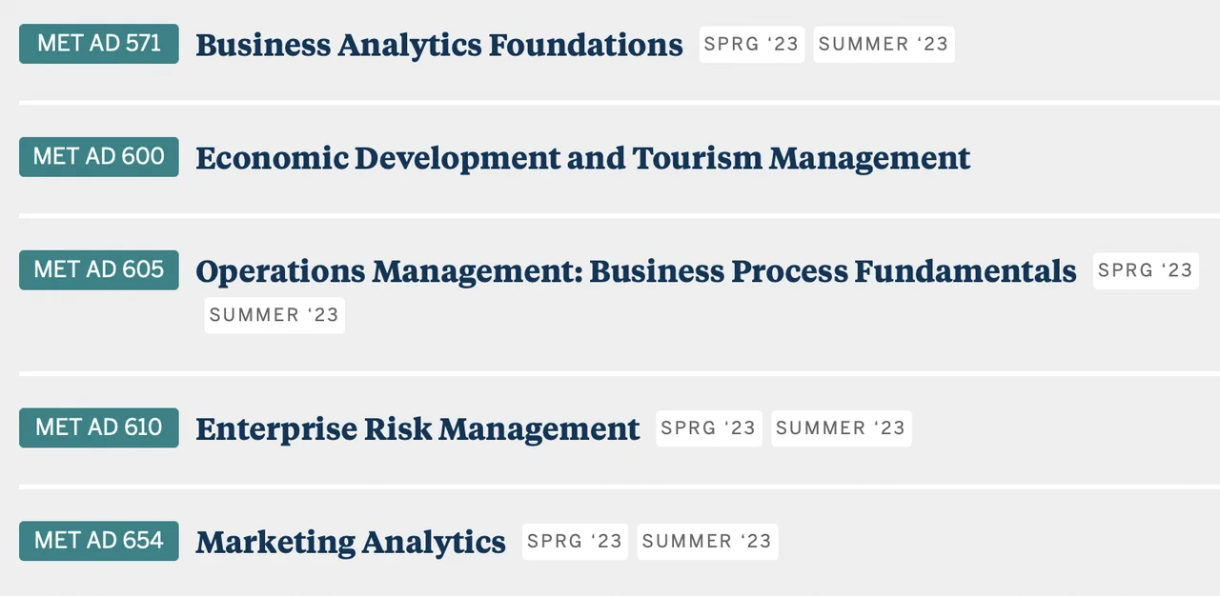Select SPRG '23 tag for Enterprise Risk Management
The height and width of the screenshot is (596, 1220).
[x=708, y=428]
